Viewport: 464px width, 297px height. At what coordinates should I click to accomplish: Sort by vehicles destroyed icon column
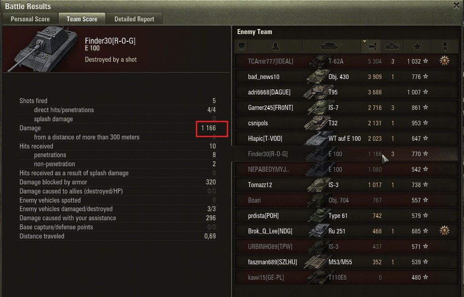pyautogui.click(x=392, y=46)
